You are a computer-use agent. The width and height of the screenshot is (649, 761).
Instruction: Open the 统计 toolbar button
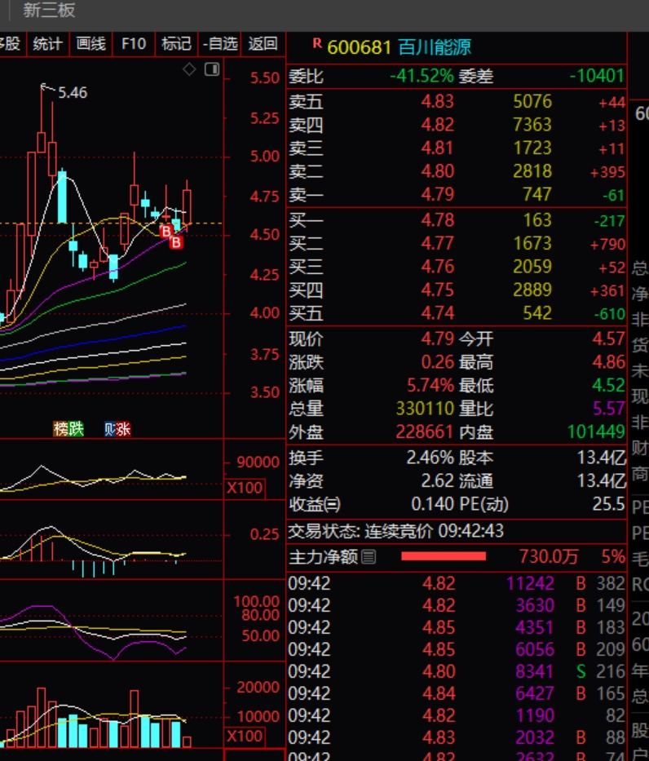coord(47,44)
